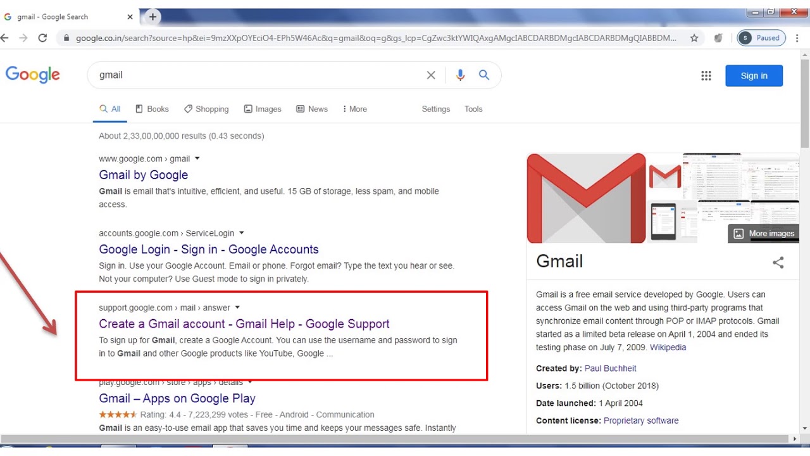The image size is (810, 456).
Task: Open the Paused profile button
Action: [761, 38]
